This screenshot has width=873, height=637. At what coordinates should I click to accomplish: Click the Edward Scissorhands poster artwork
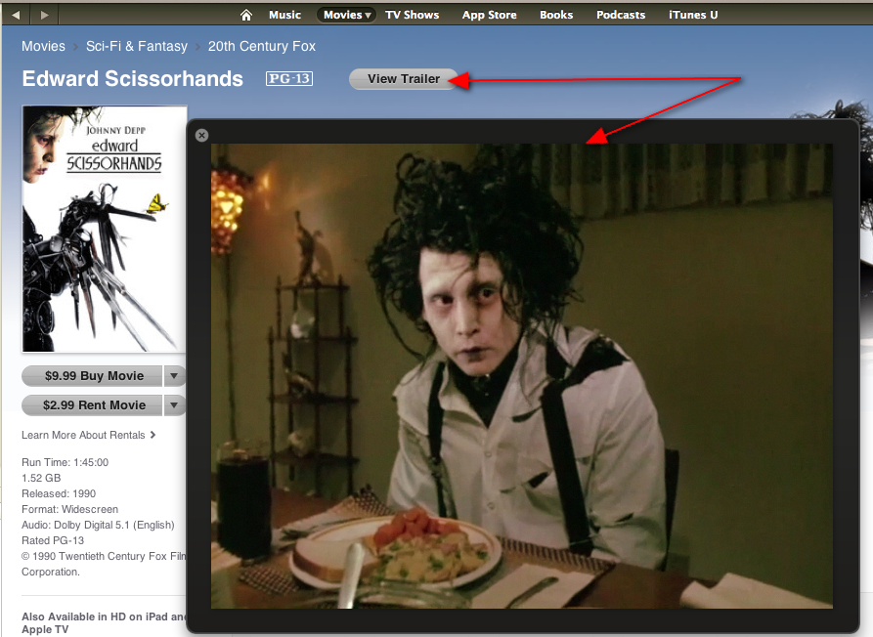click(x=104, y=229)
